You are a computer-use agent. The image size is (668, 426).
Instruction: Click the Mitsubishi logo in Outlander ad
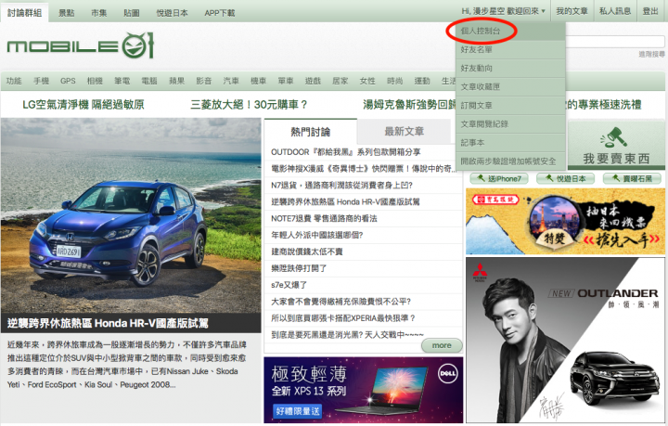(x=480, y=272)
